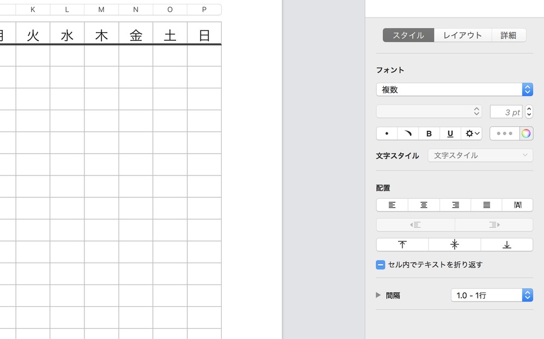Select column O header
The width and height of the screenshot is (544, 339).
pos(170,10)
